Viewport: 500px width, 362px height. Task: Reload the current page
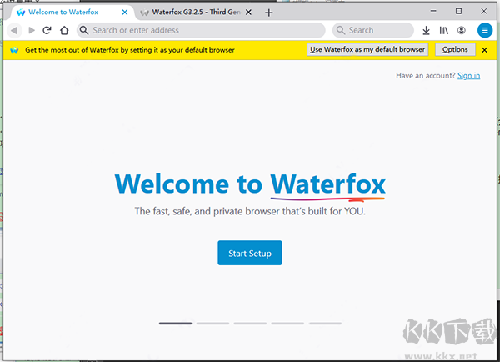tap(47, 30)
